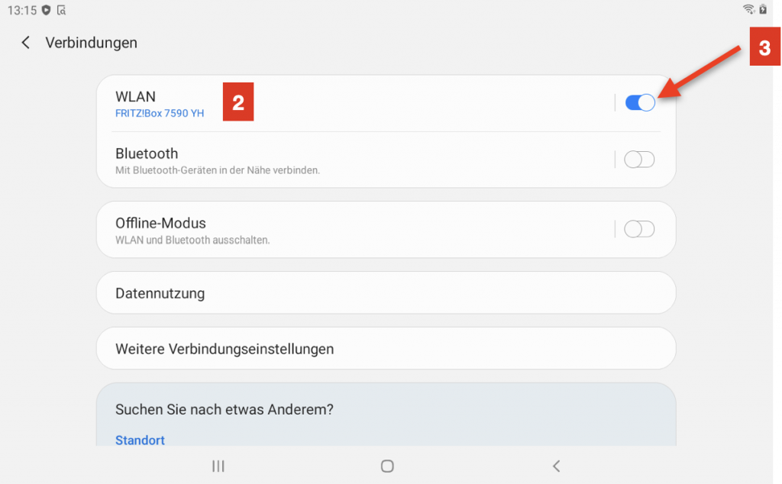Tap the battery icon in status bar
Screen dimensions: 782x484
pyautogui.click(x=762, y=10)
